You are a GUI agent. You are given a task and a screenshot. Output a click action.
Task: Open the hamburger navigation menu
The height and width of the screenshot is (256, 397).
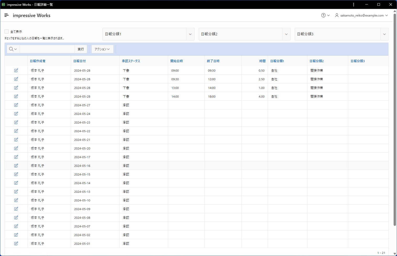(x=7, y=15)
